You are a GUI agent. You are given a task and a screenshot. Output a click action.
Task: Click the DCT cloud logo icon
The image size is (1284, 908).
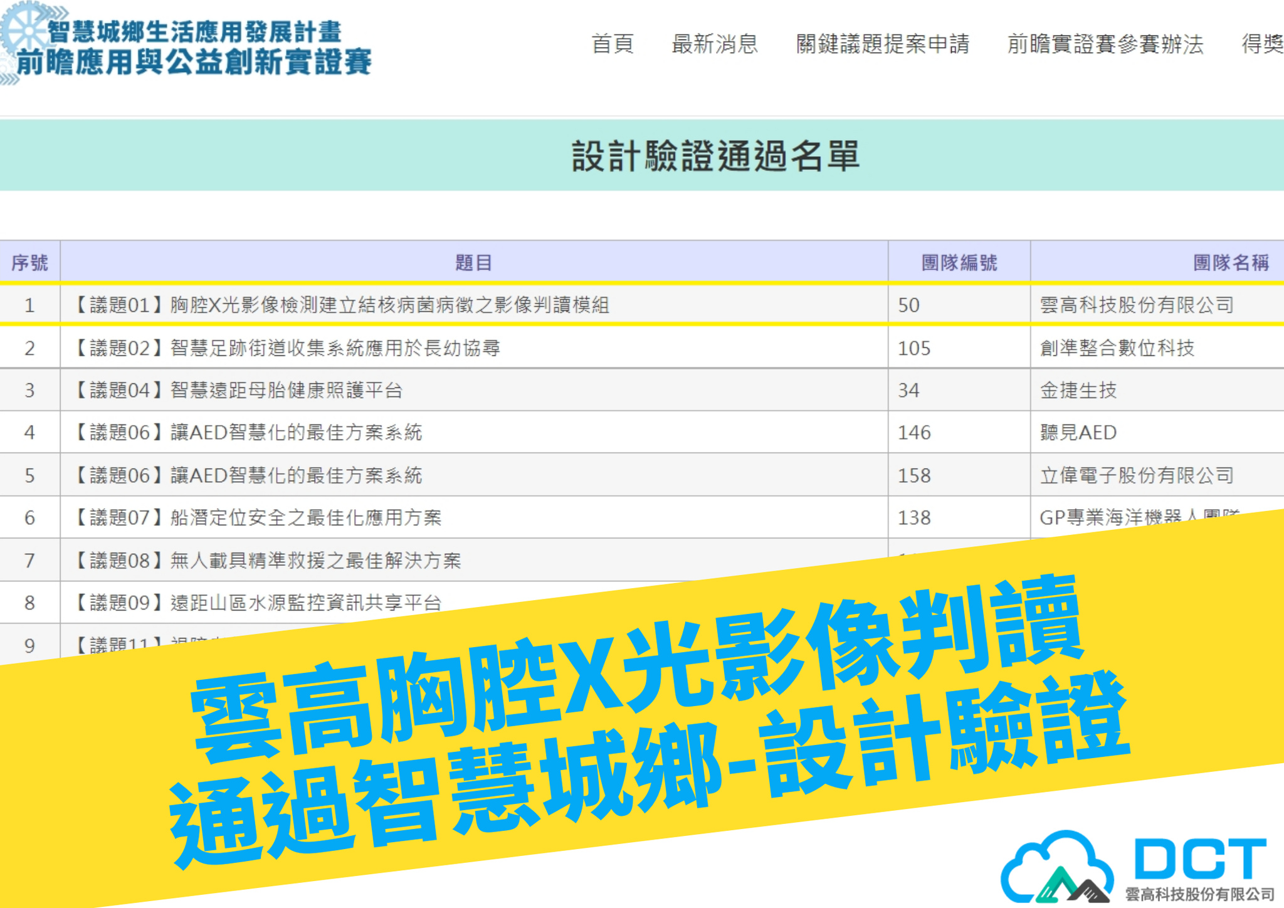click(x=1058, y=867)
